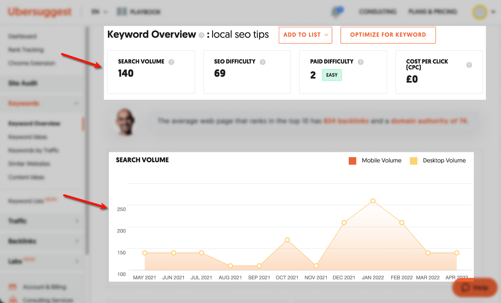Click the May 2021 data point on the chart
This screenshot has height=303, width=501.
[x=145, y=253]
